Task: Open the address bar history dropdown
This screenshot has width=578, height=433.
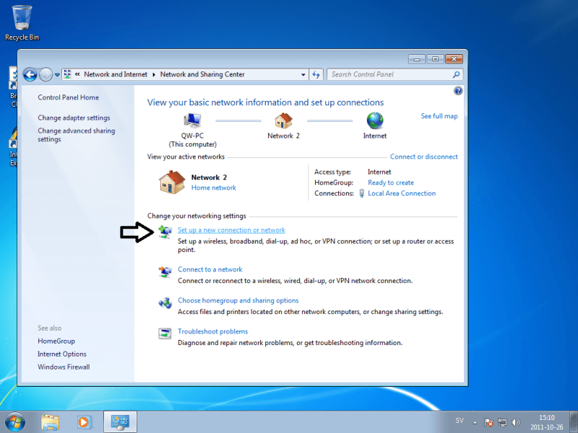Action: (303, 74)
